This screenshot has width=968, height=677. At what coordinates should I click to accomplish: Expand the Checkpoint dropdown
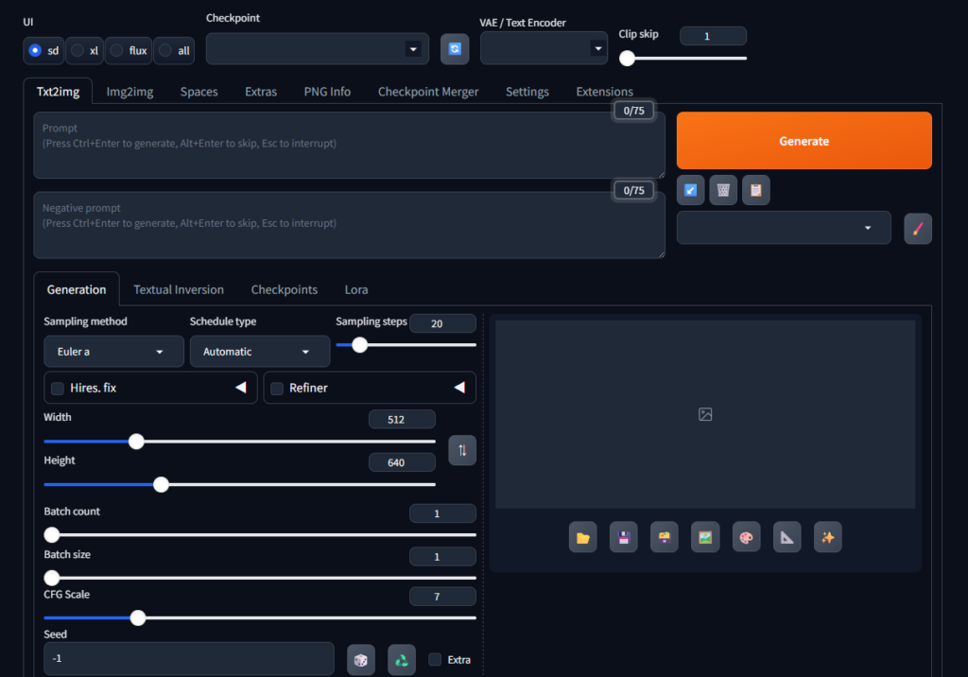click(318, 49)
